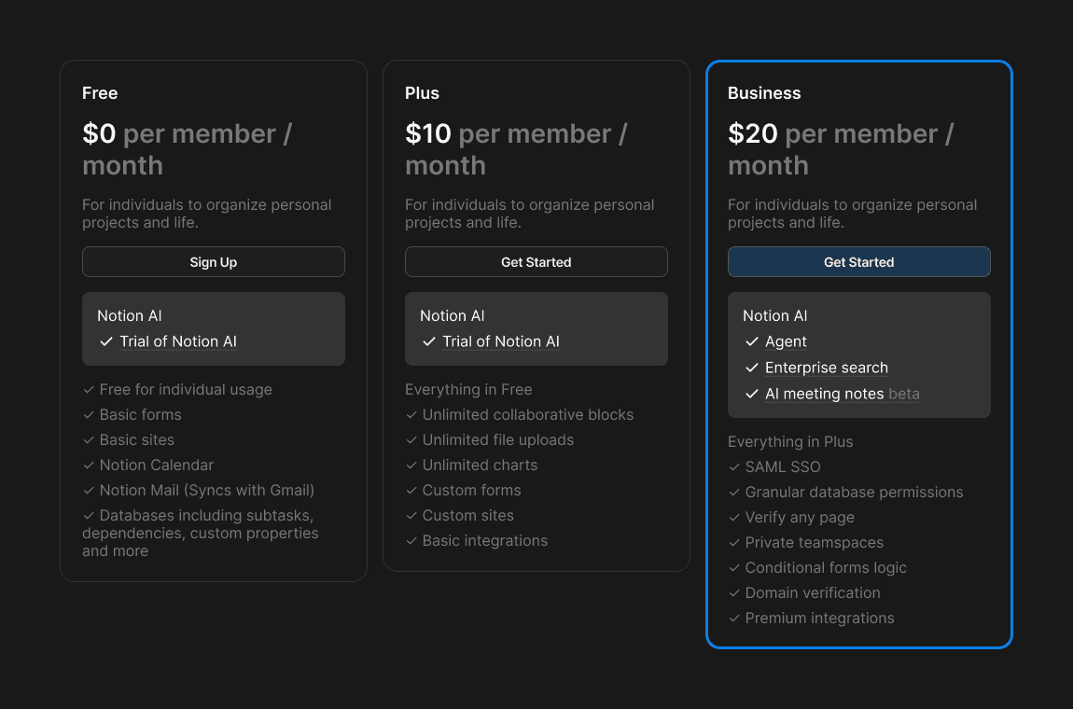The image size is (1073, 709).
Task: Click the Enterprise search checkmark icon
Action: point(751,368)
